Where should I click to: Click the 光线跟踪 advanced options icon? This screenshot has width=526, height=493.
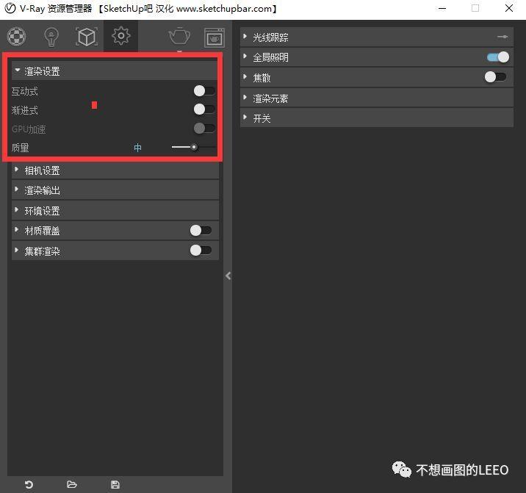coord(502,37)
